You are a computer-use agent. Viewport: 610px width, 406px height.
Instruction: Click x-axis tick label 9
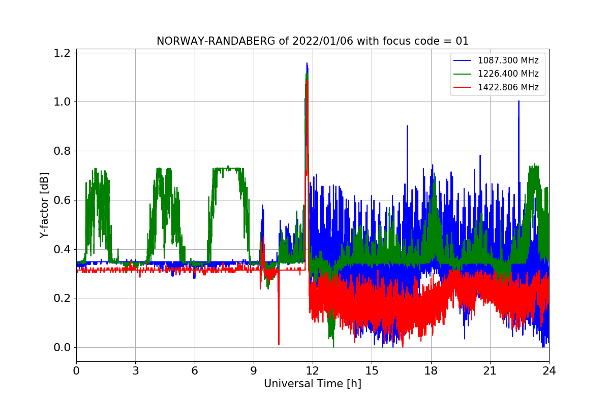[254, 370]
